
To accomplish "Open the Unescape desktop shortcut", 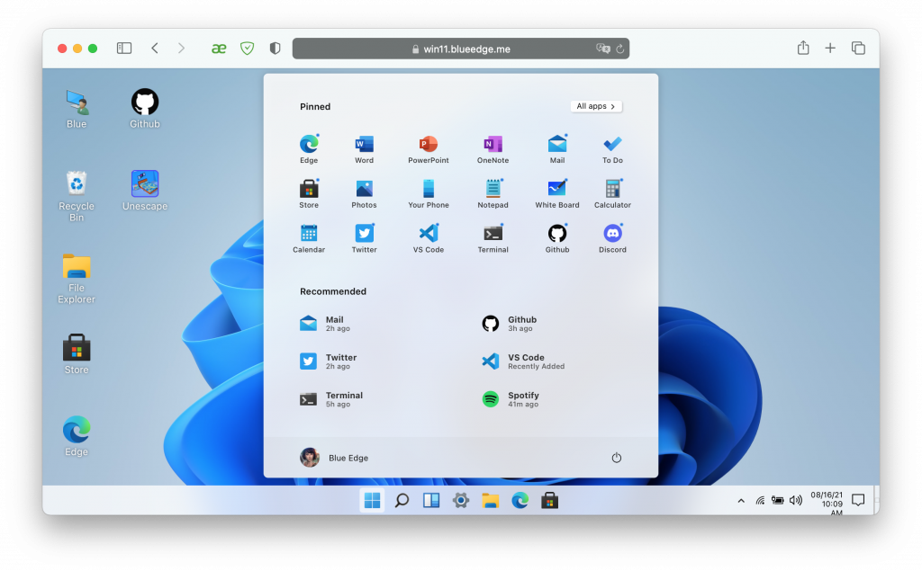I will (145, 190).
